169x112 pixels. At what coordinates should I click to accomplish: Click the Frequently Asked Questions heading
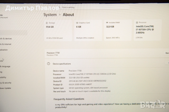coord(69,99)
